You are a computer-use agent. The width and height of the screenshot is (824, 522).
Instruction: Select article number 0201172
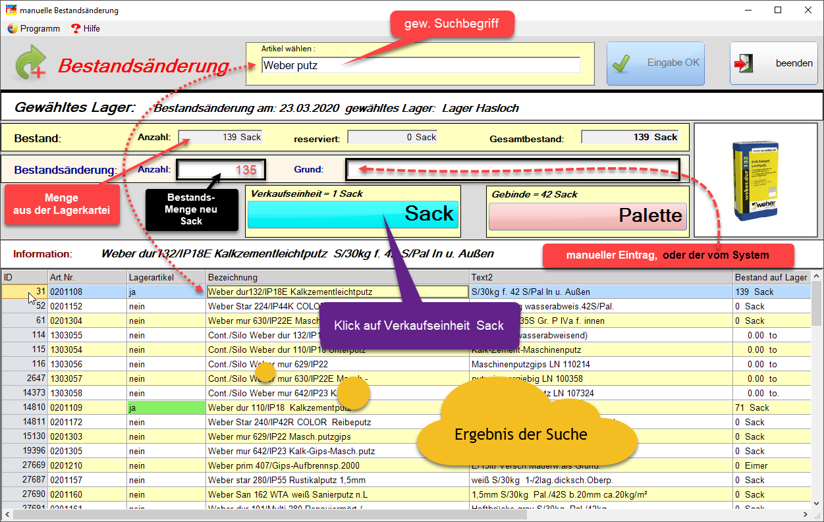[88, 422]
